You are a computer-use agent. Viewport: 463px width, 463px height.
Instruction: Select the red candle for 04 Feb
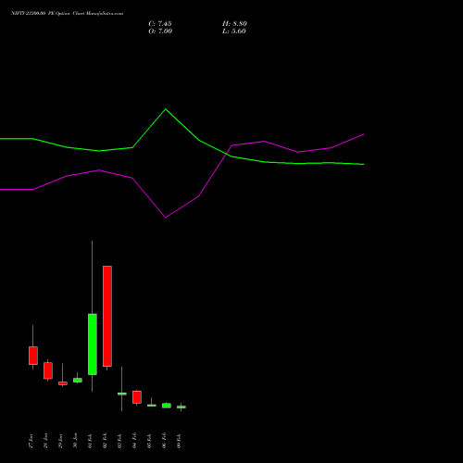pyautogui.click(x=137, y=397)
